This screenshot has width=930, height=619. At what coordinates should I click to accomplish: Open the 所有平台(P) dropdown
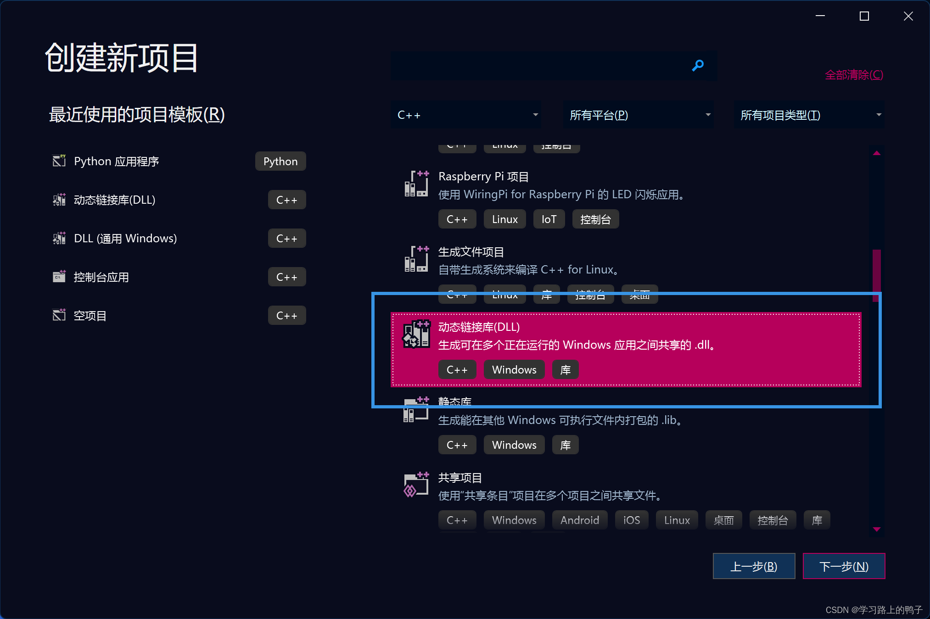pyautogui.click(x=639, y=115)
